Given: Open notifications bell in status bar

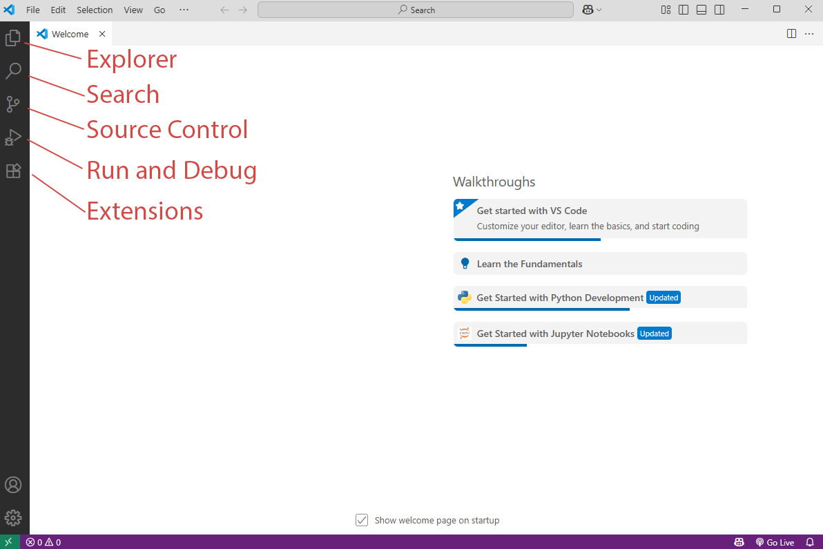Looking at the screenshot, I should coord(810,542).
